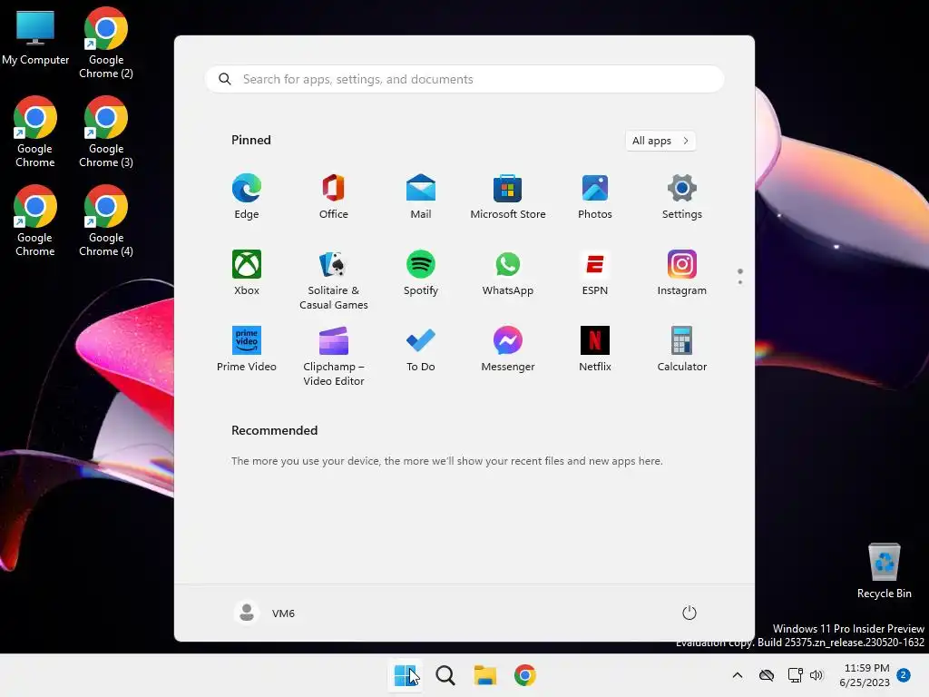Open Messenger

click(x=508, y=349)
